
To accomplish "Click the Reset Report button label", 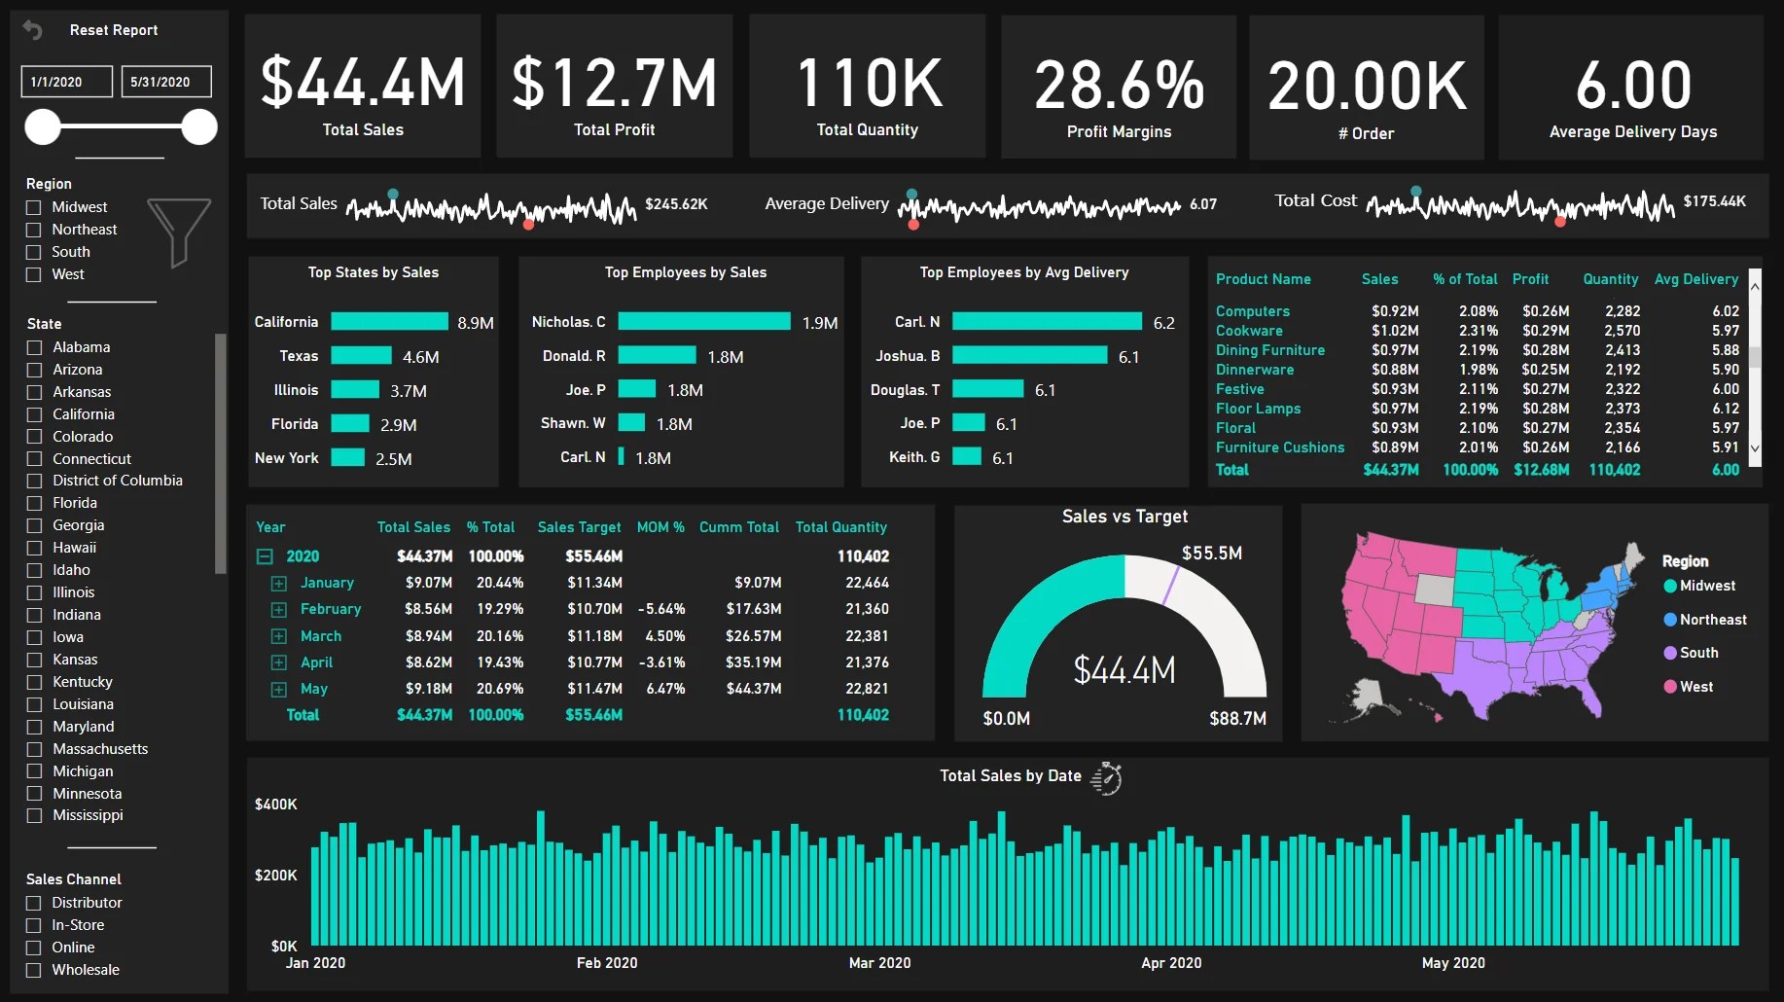I will click(114, 30).
